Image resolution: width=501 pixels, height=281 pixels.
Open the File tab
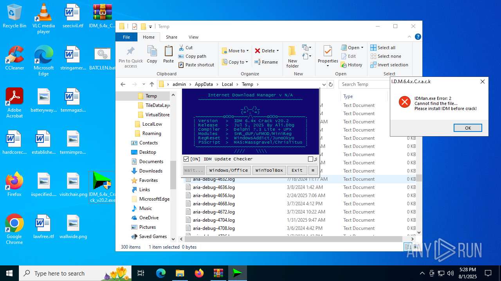click(126, 37)
